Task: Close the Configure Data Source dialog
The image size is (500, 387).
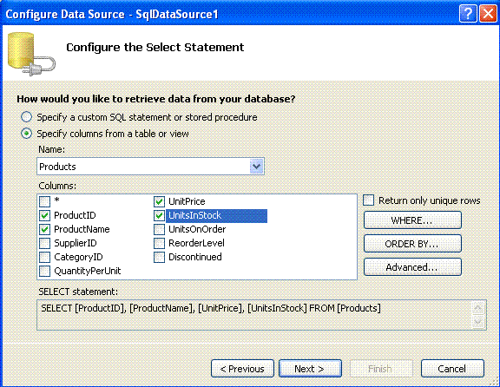Action: (x=488, y=14)
